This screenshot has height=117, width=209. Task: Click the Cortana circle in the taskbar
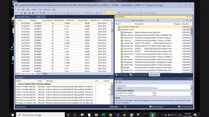coord(68,115)
